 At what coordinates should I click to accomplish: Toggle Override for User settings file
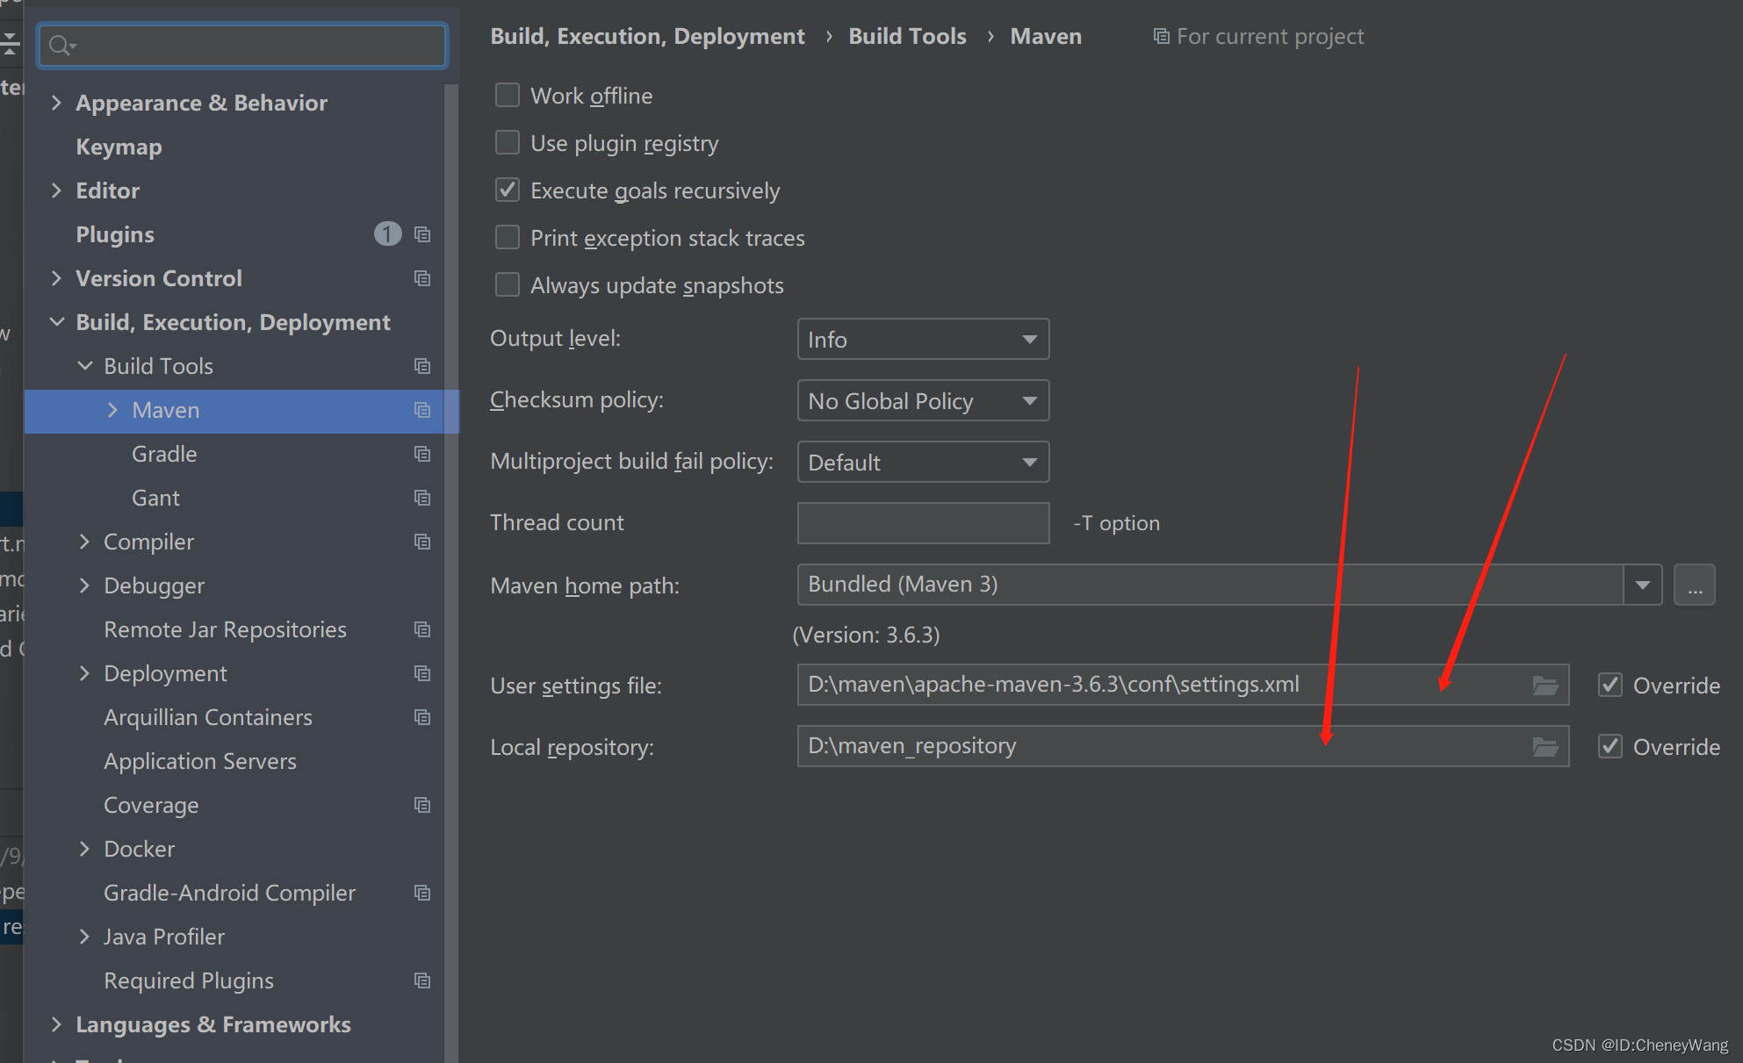[1610, 685]
